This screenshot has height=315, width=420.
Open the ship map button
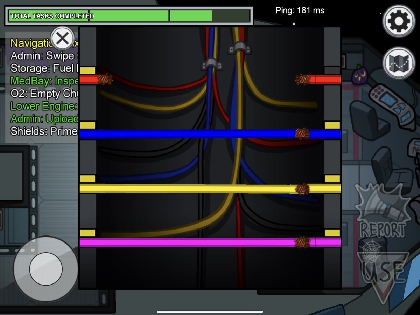[x=398, y=63]
